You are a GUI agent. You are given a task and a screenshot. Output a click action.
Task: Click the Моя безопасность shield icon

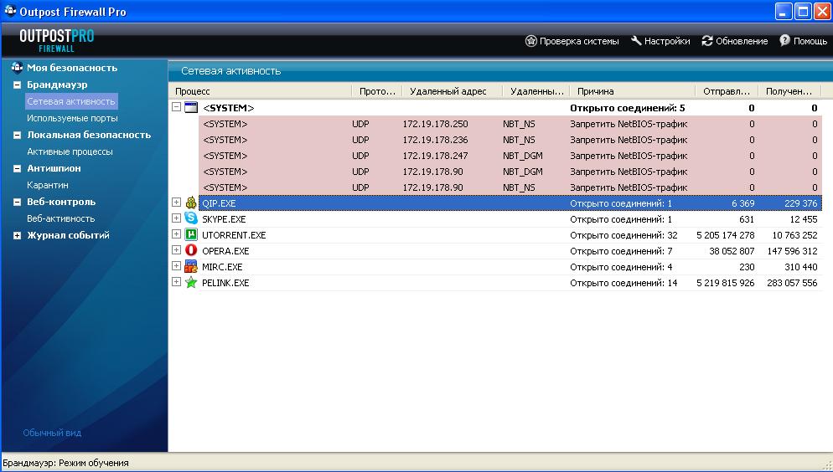pyautogui.click(x=17, y=67)
